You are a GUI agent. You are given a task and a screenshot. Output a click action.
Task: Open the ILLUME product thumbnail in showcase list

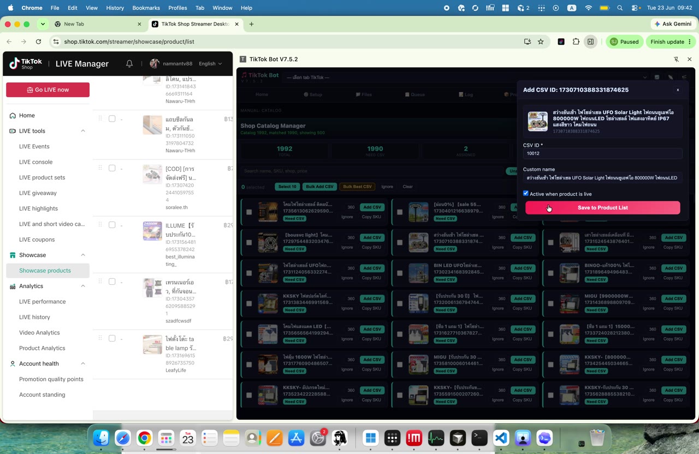pos(152,231)
